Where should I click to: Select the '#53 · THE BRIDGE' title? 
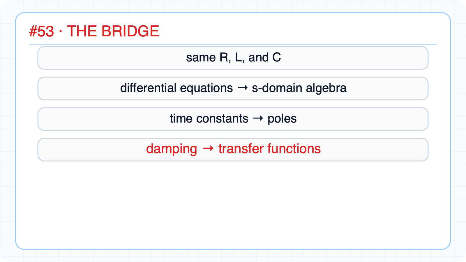click(x=94, y=31)
